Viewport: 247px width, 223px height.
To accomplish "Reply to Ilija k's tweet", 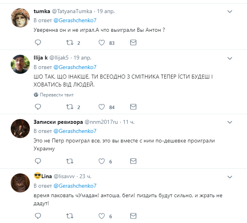I will pyautogui.click(x=38, y=107).
